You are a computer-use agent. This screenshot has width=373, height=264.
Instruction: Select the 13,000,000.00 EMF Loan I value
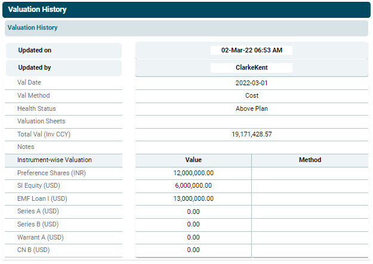point(193,198)
